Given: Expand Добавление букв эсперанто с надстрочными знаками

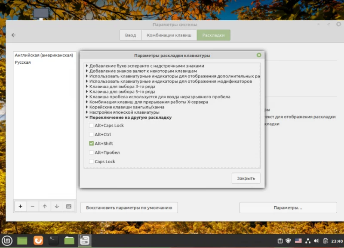Looking at the screenshot, I should point(87,66).
